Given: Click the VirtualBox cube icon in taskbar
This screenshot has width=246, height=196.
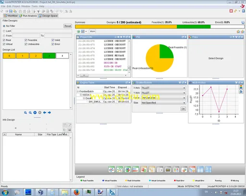Looking at the screenshot, I should 40,192.
